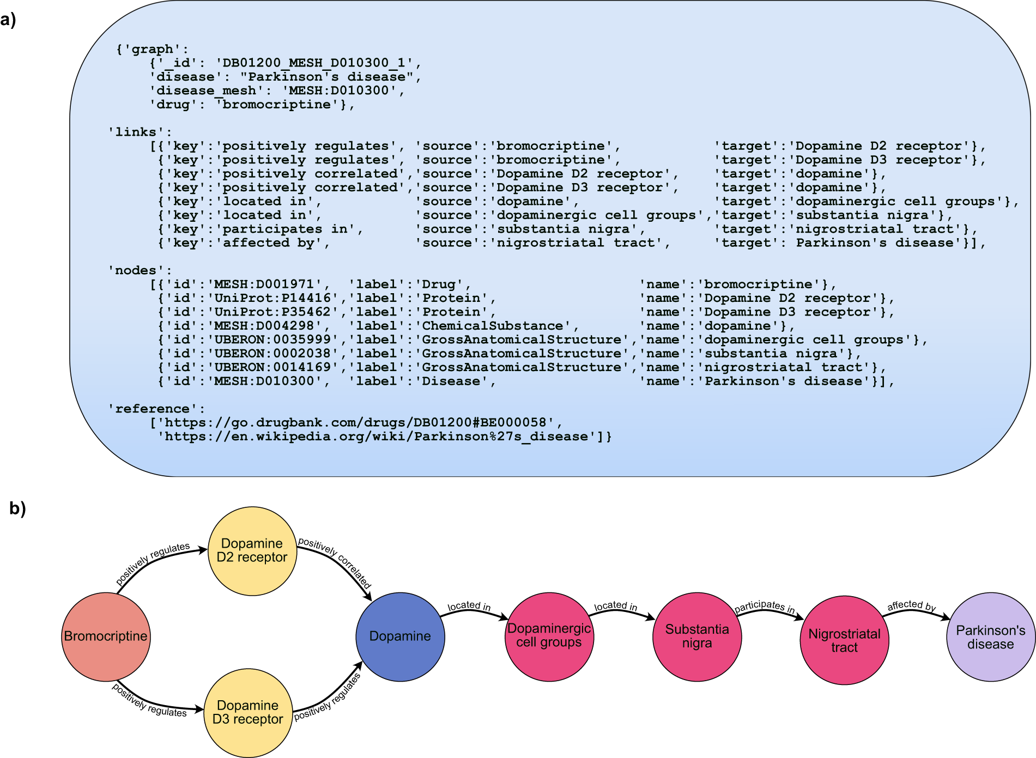
Task: Click the panel label "b)"
Action: 17,508
